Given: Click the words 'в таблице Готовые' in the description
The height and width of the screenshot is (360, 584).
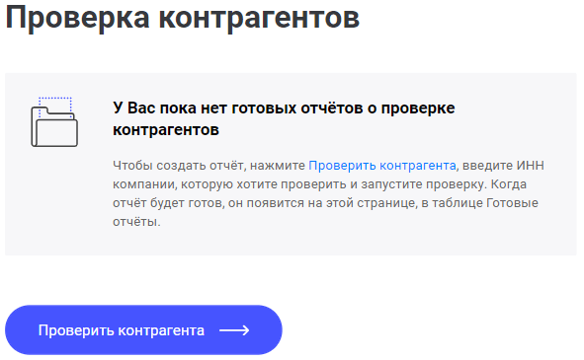Looking at the screenshot, I should [x=479, y=203].
